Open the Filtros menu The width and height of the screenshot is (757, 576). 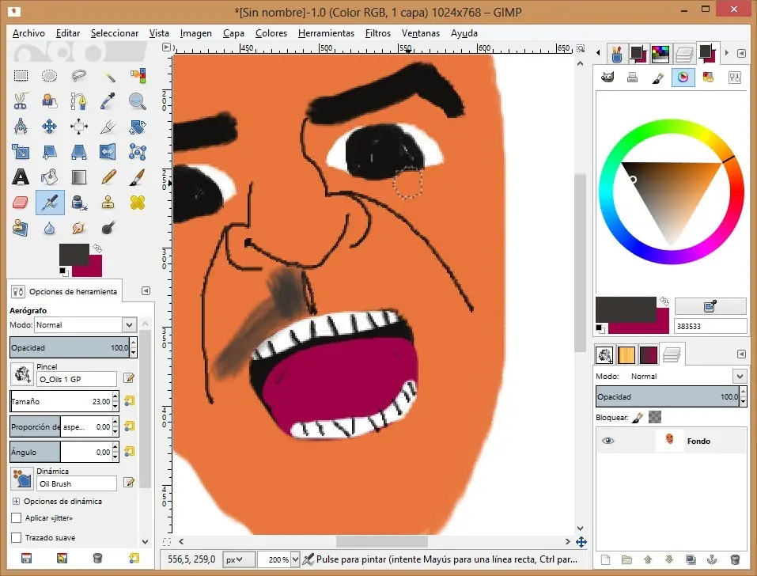tap(377, 33)
